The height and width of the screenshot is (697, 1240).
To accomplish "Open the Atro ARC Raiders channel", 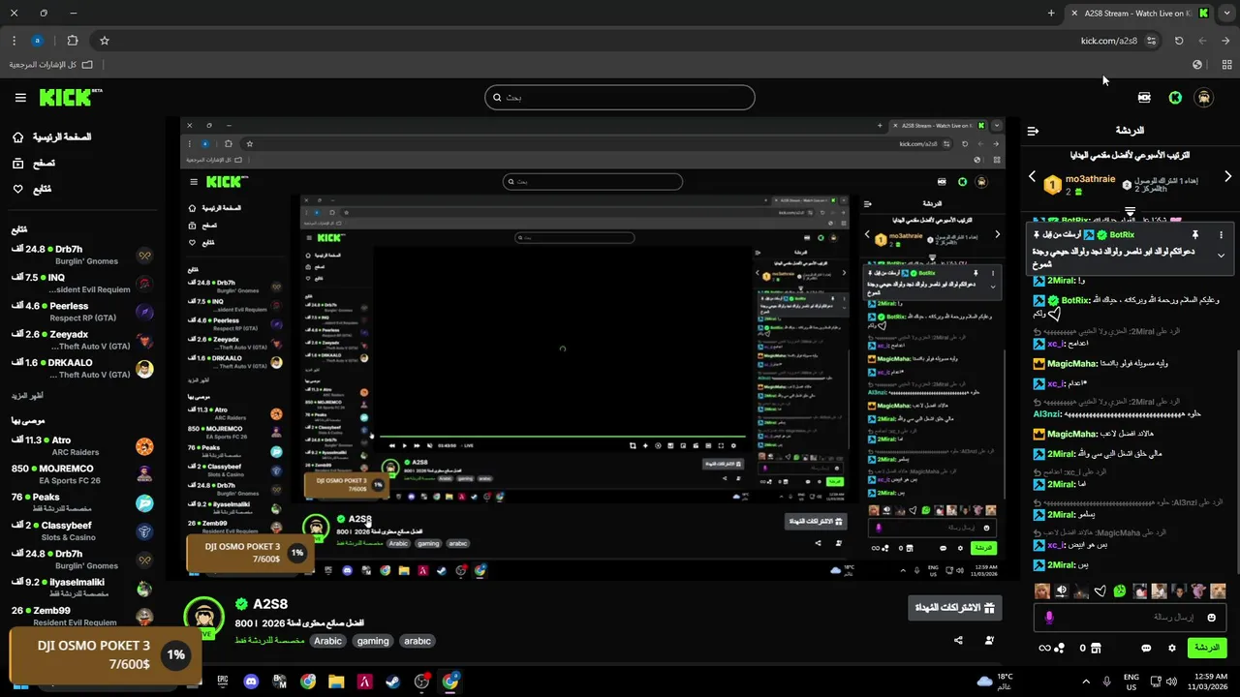I will 82,446.
